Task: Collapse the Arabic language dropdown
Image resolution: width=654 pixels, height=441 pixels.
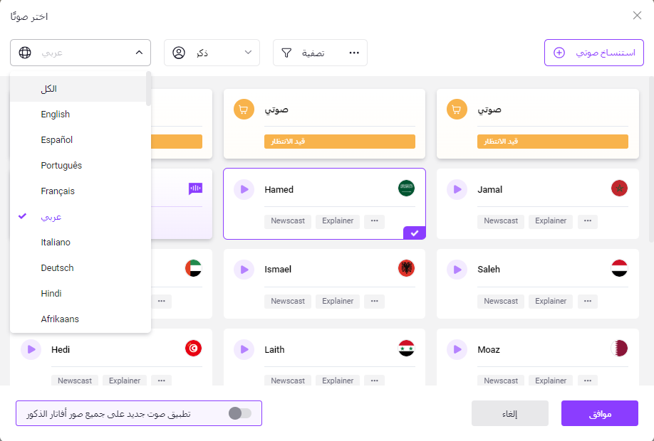Action: [137, 53]
